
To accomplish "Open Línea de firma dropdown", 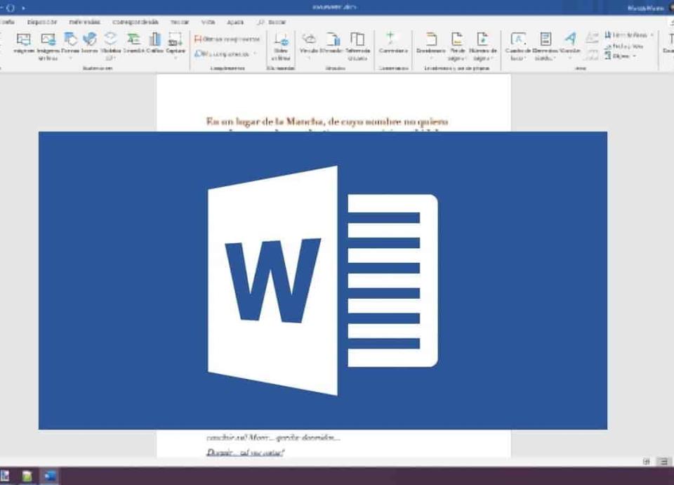I will (x=628, y=35).
